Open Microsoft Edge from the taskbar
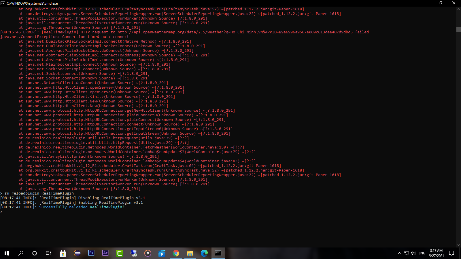Viewport: 461px width, 259px height. (x=204, y=253)
